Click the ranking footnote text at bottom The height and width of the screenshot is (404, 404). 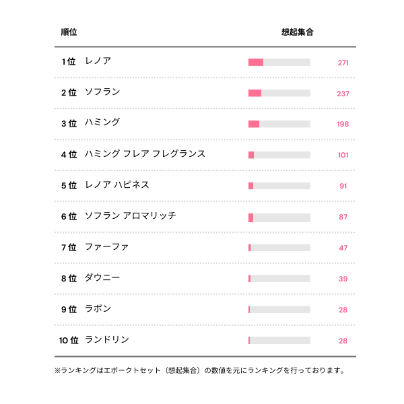(x=199, y=370)
